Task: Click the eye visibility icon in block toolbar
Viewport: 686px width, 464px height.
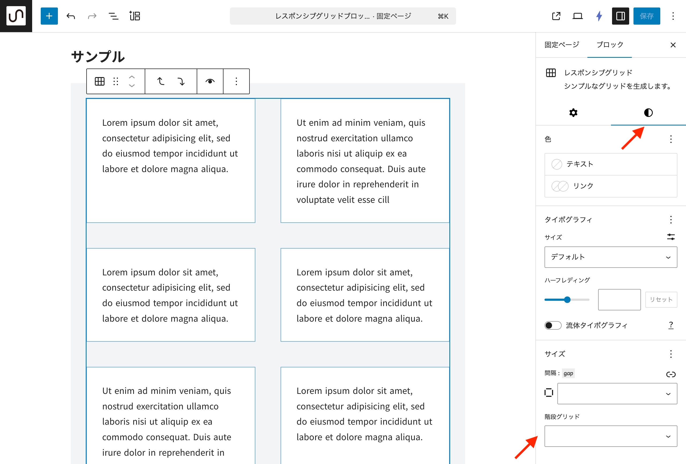Action: [210, 81]
